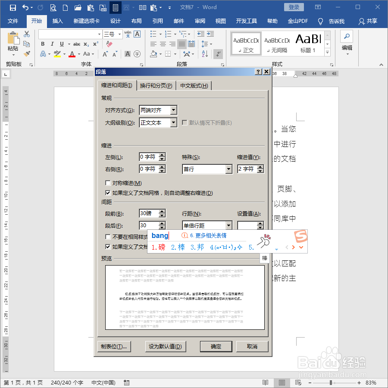Apply strikethrough abc formatting

point(76,44)
